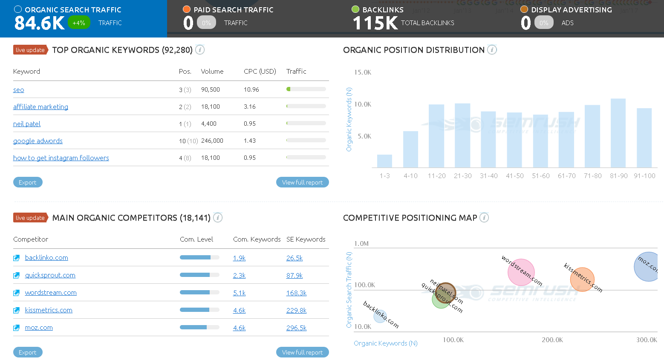Click the CPC (USD) column header
This screenshot has width=664, height=363.
coord(260,72)
